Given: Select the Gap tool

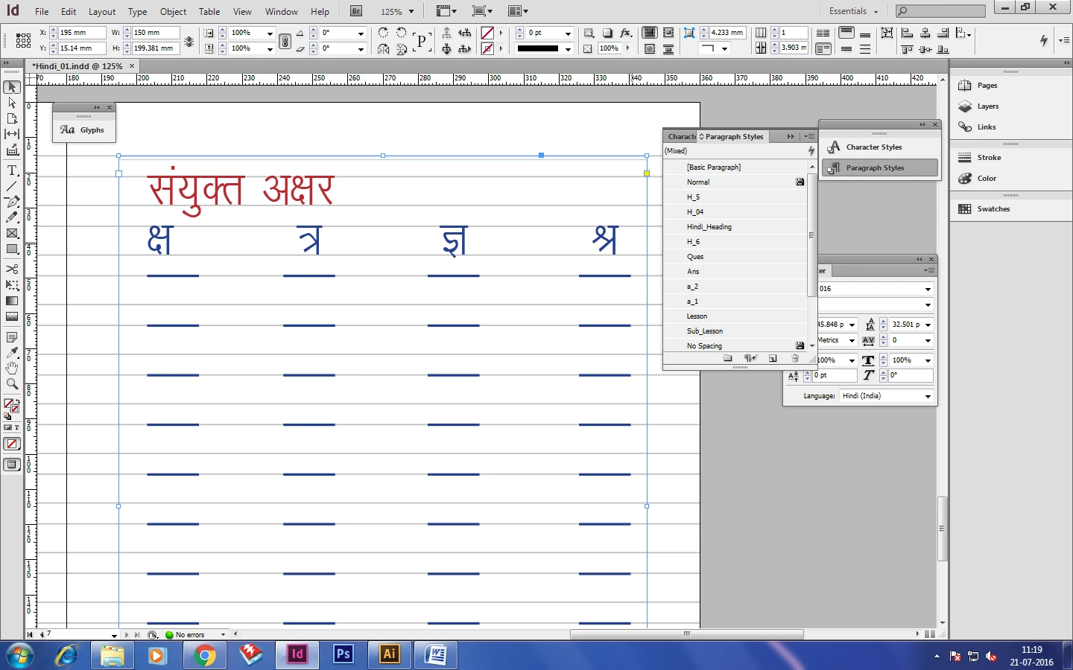Looking at the screenshot, I should (x=12, y=134).
